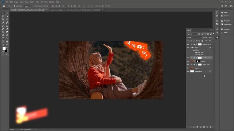Select the Rectangle shape tool
The height and width of the screenshot is (131, 234).
pos(3,41)
